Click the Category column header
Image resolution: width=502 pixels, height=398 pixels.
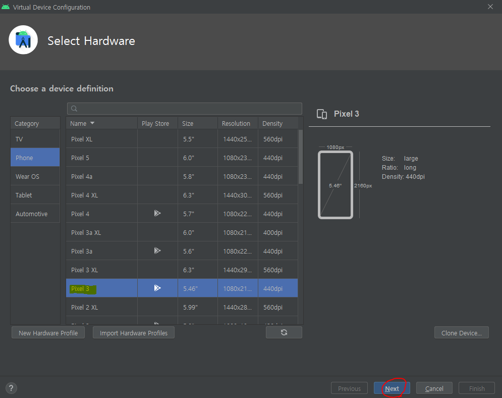(x=35, y=123)
